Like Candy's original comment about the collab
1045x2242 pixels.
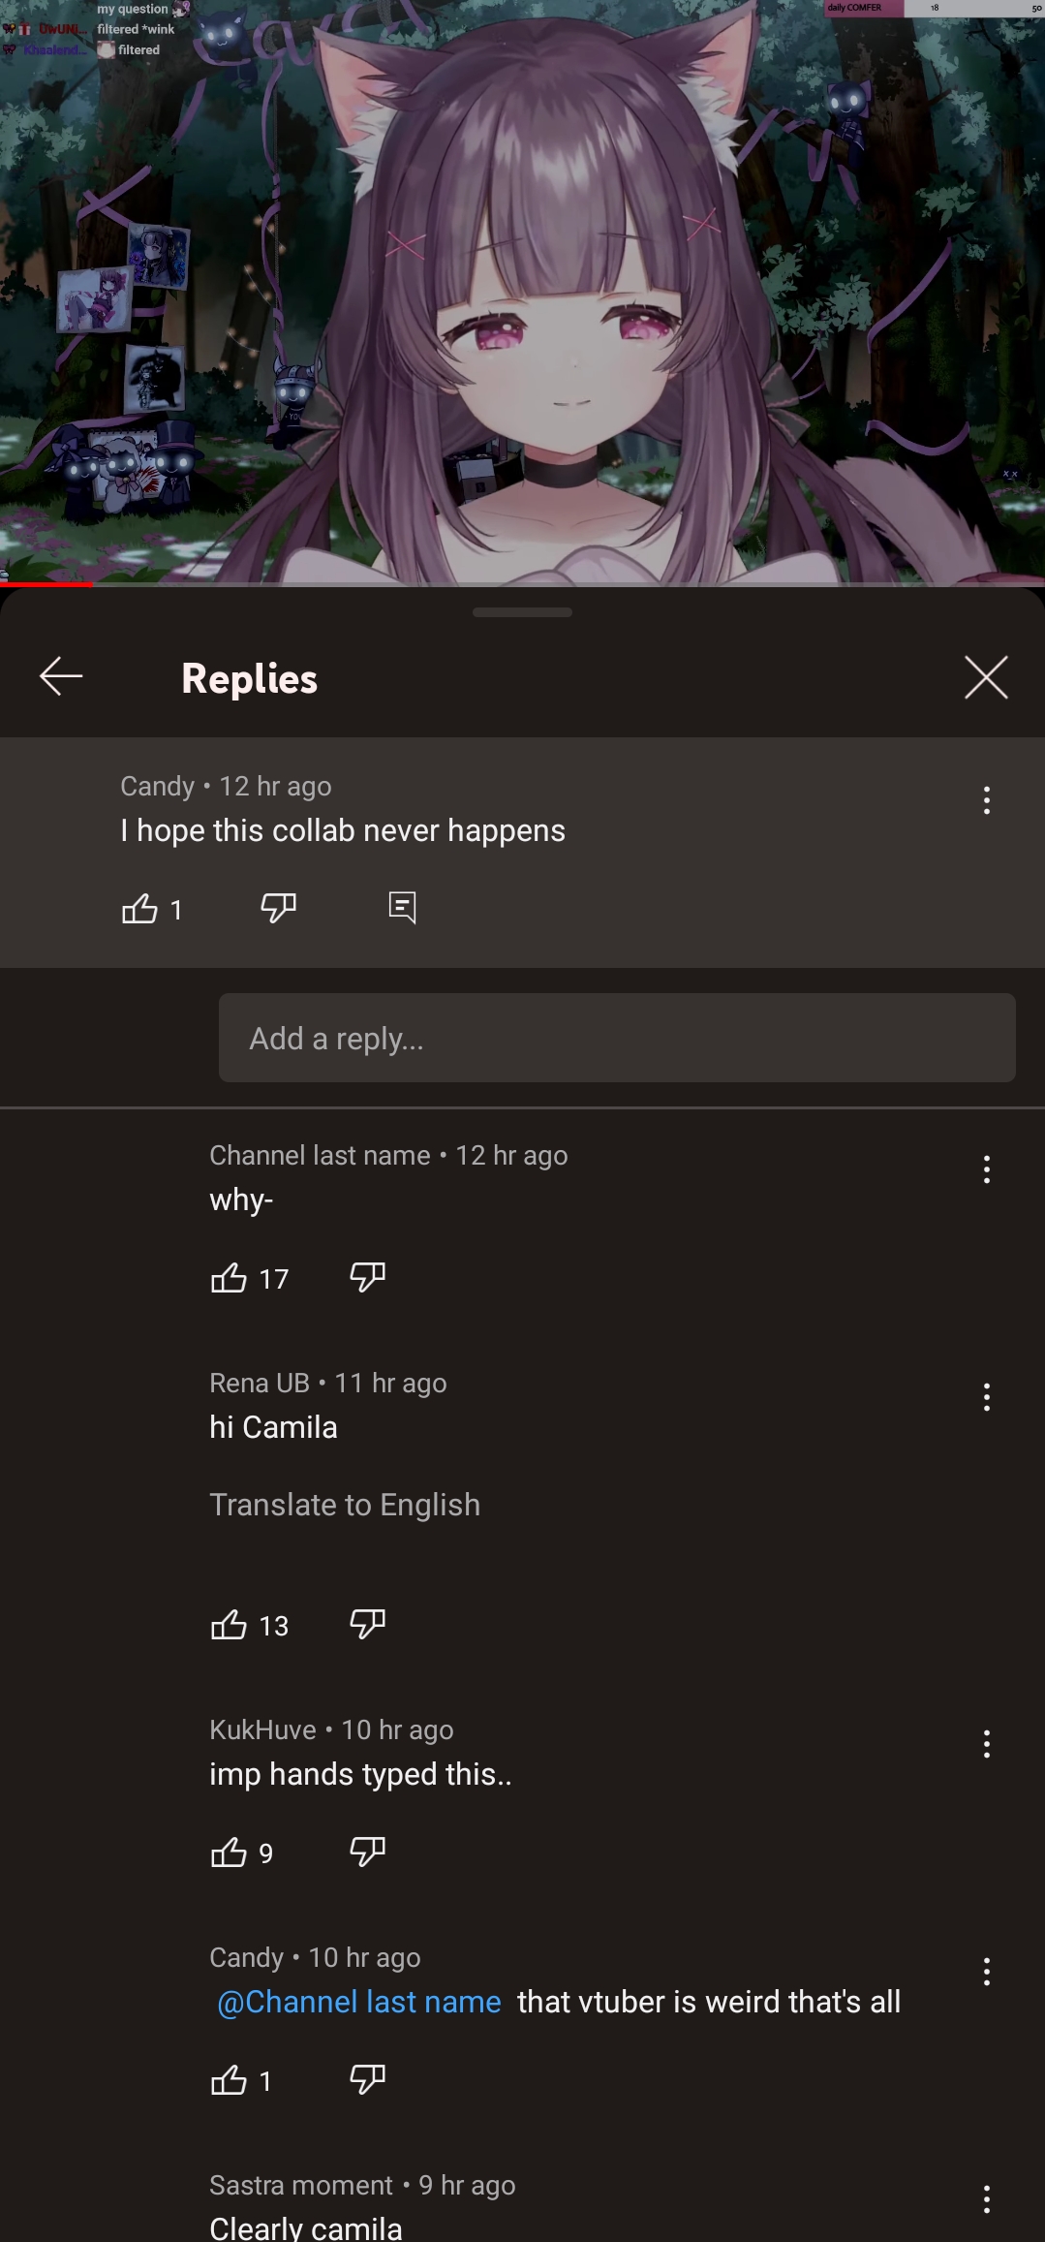[140, 909]
